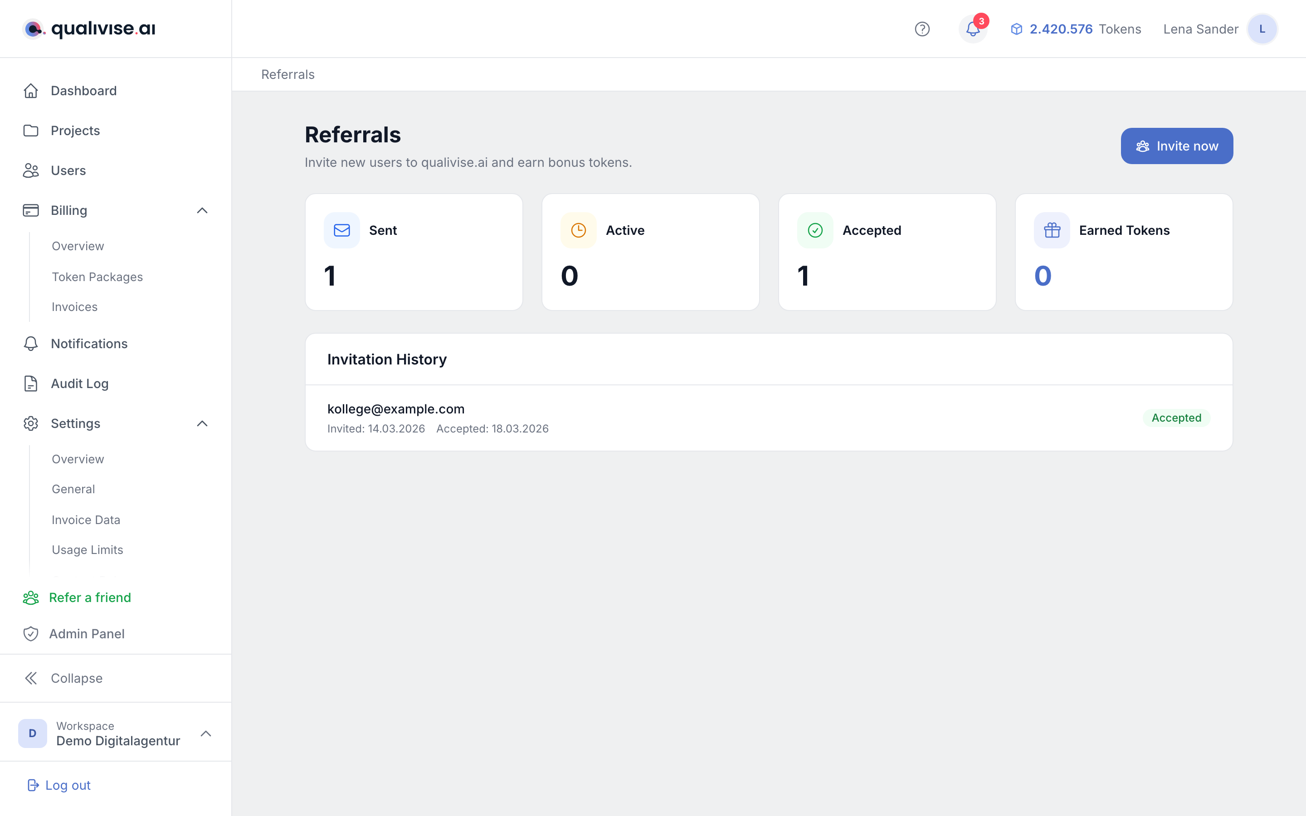Open the Lena Sander avatar

[1262, 29]
